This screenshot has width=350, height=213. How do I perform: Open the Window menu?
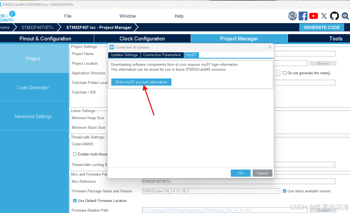tap(128, 16)
